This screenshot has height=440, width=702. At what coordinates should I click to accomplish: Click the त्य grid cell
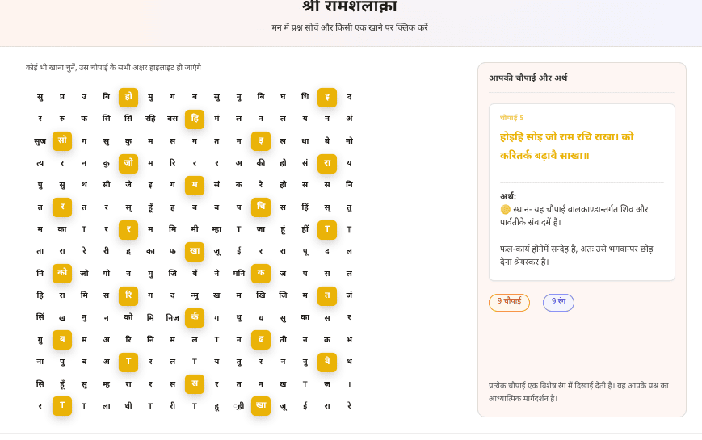tap(40, 163)
